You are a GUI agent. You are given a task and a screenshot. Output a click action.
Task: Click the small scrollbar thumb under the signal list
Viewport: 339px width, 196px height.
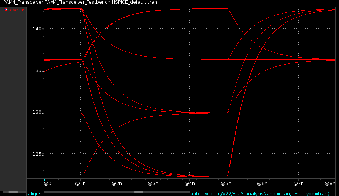tap(13, 192)
